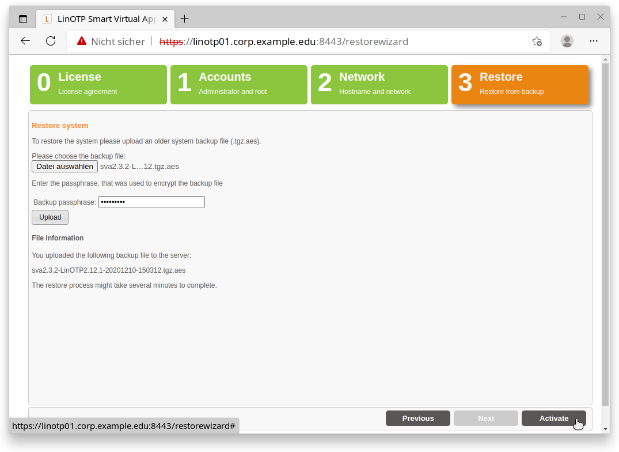Go to step 2 Network
619x452 pixels.
tap(379, 84)
